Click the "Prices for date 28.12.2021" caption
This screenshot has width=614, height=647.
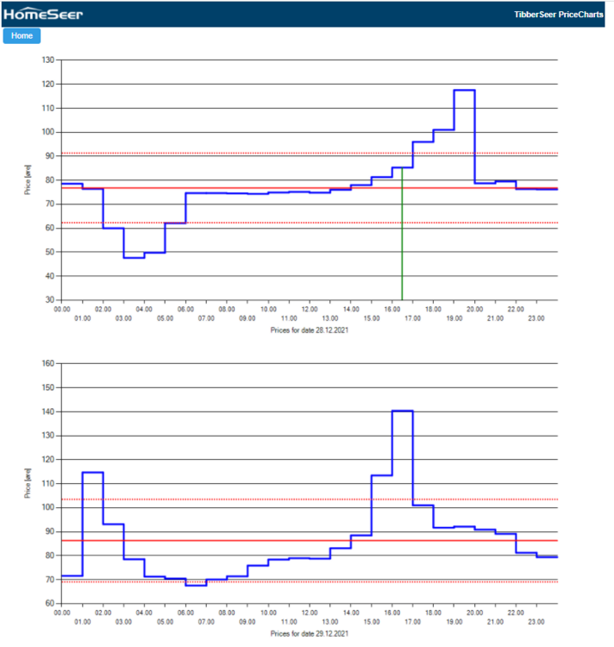310,330
